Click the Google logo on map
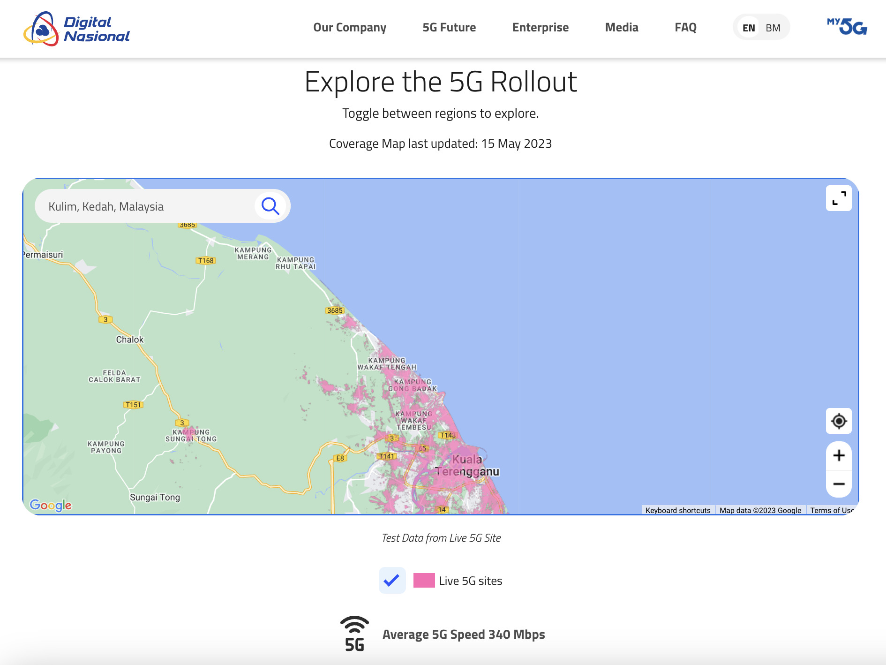Viewport: 886px width, 665px height. point(51,505)
